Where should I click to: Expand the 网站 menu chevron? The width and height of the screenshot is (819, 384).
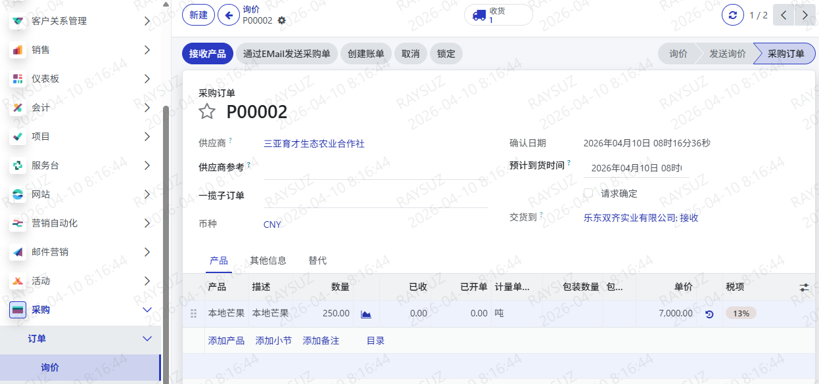(x=147, y=194)
